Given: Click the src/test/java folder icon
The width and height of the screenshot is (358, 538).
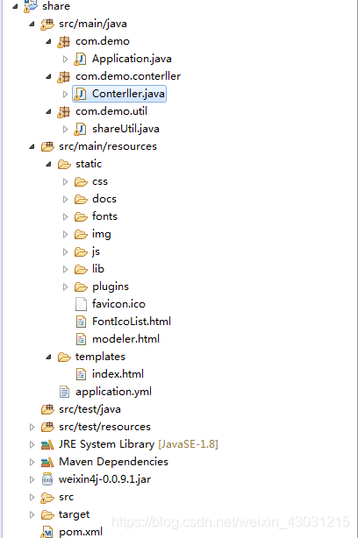Looking at the screenshot, I should point(47,409).
